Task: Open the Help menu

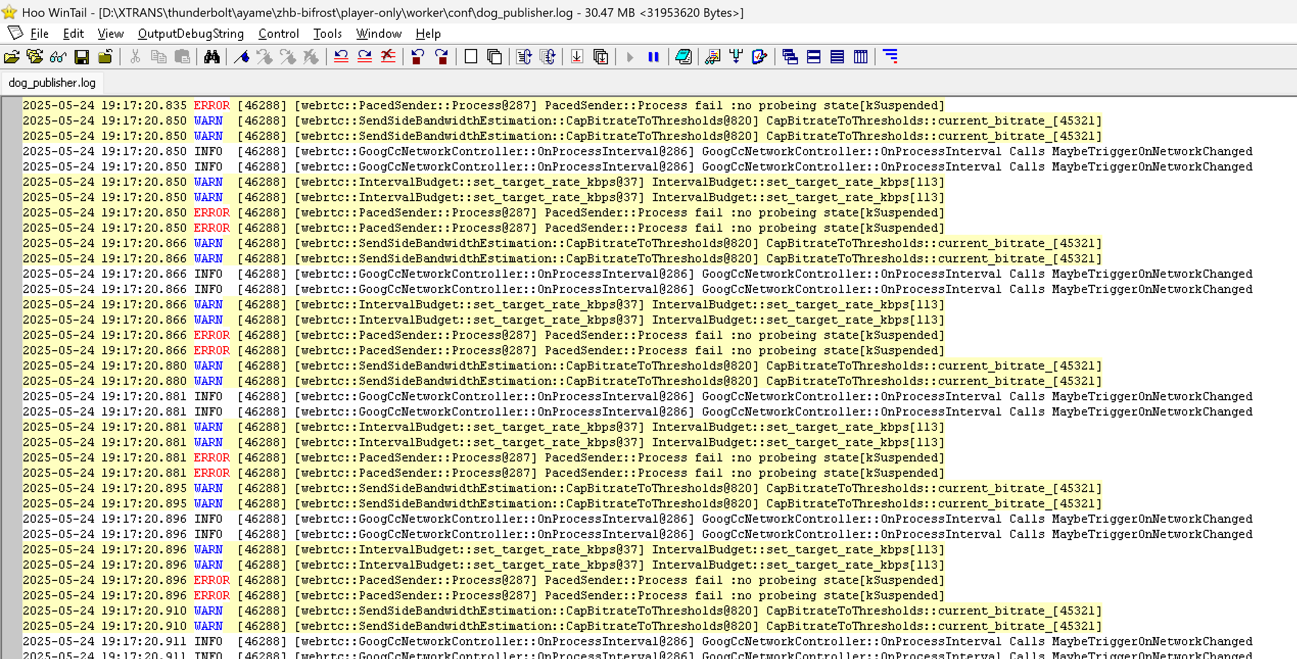Action: (428, 34)
